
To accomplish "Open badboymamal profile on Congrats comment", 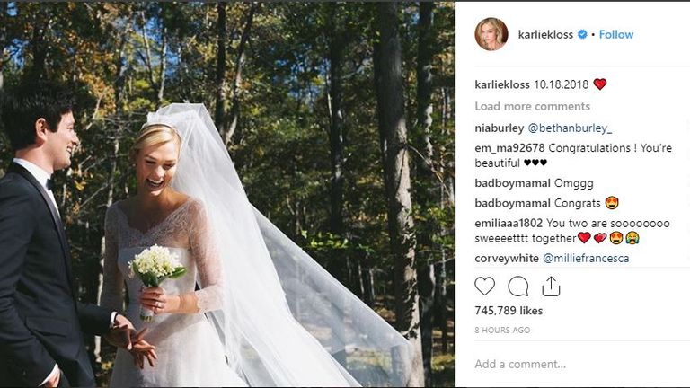I will click(x=512, y=203).
